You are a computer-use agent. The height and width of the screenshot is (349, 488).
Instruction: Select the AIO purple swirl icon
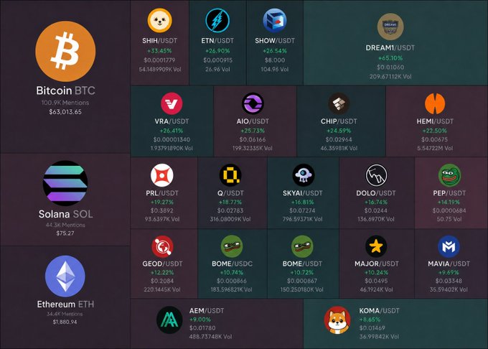[253, 103]
